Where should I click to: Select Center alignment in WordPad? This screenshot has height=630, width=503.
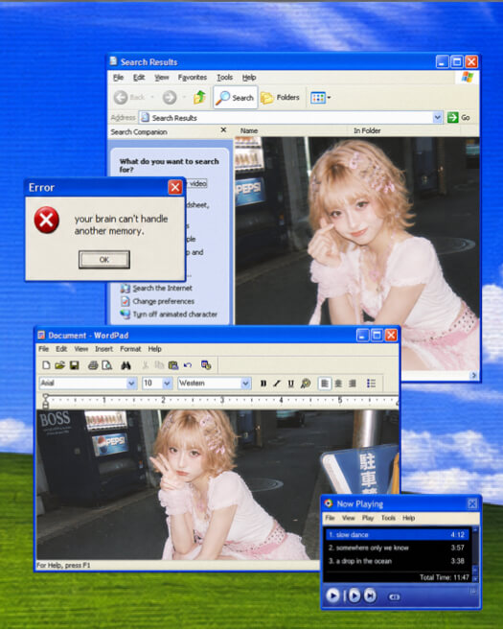pyautogui.click(x=339, y=384)
